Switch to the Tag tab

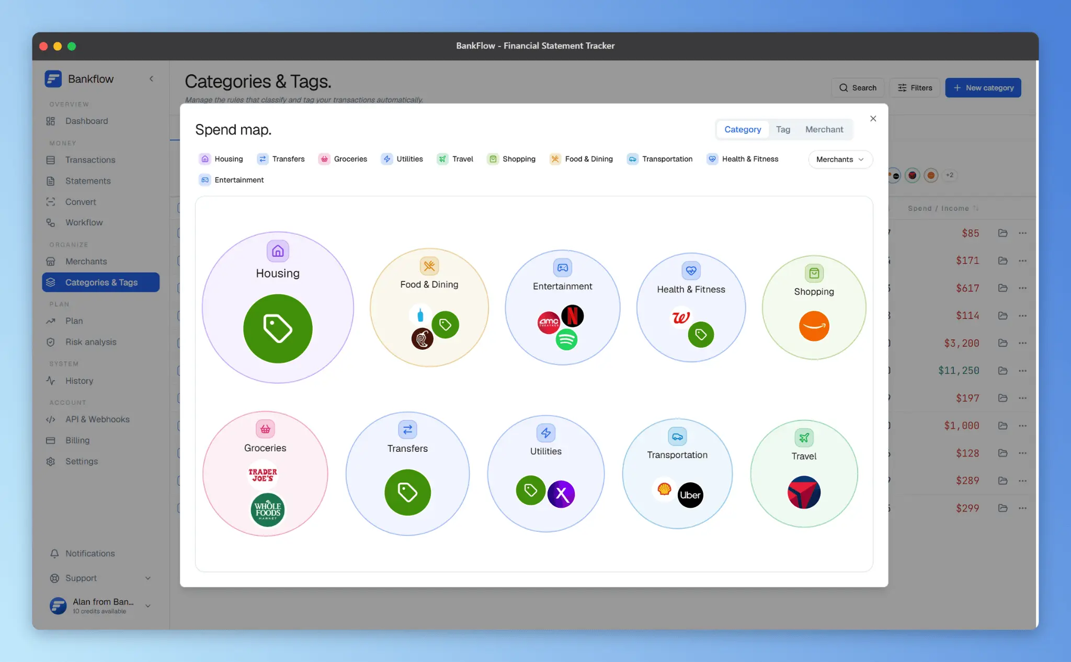coord(783,129)
